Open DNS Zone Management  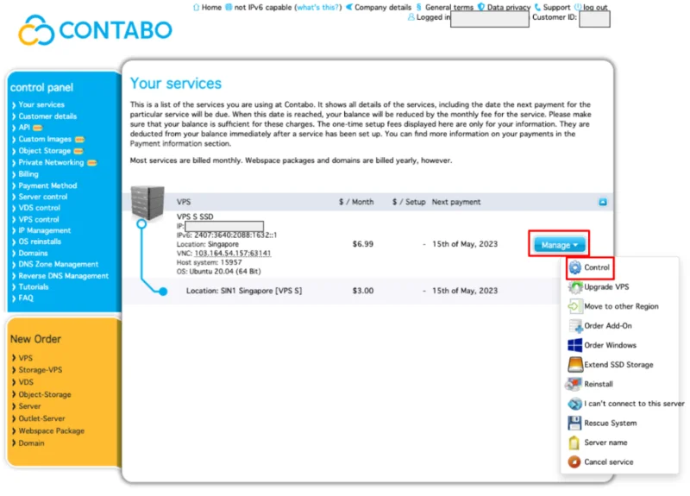pos(59,264)
